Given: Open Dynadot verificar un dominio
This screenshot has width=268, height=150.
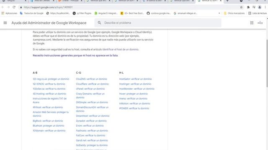Looking at the screenshot, I should click(91, 121).
